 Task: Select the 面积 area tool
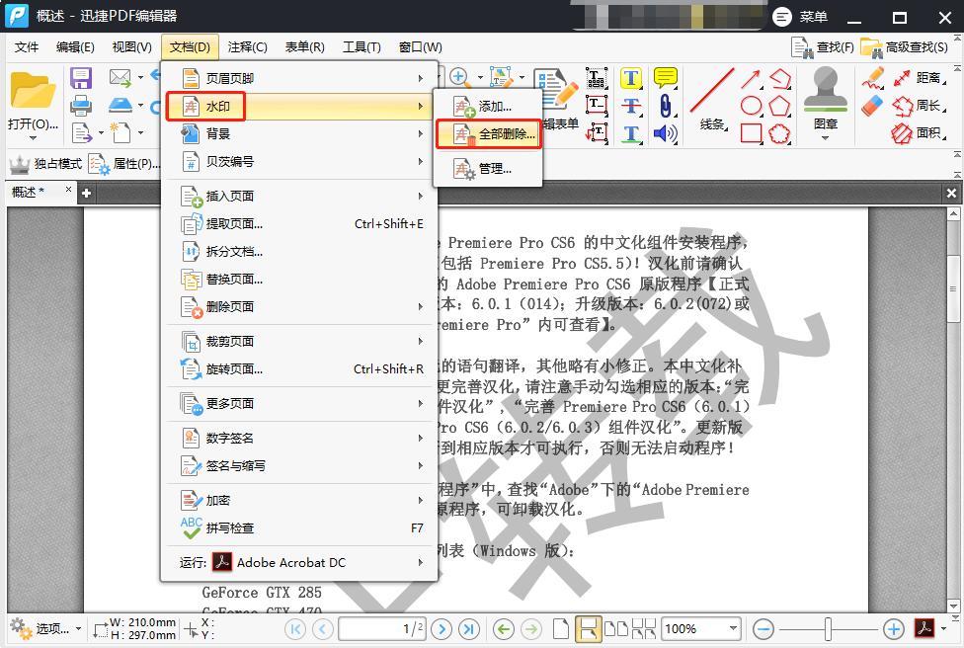click(920, 132)
